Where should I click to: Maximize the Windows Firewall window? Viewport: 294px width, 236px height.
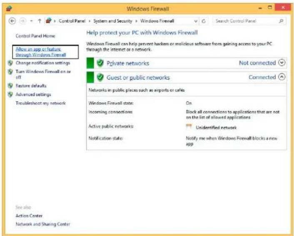pyautogui.click(x=270, y=7)
